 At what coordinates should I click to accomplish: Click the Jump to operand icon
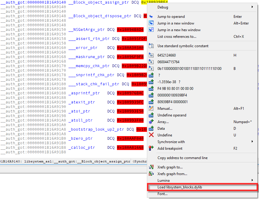151,17
